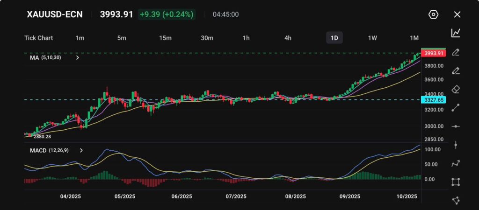Viewport: 479px width, 210px height.
Task: Close the chart with the X icon
Action: click(x=457, y=14)
